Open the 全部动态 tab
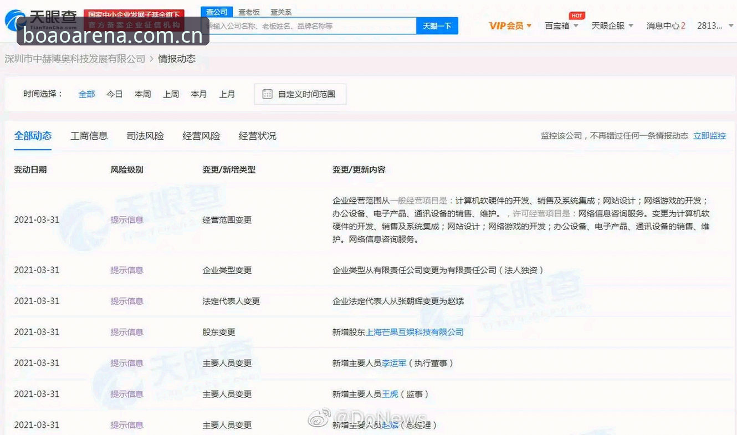The height and width of the screenshot is (435, 737). (33, 136)
